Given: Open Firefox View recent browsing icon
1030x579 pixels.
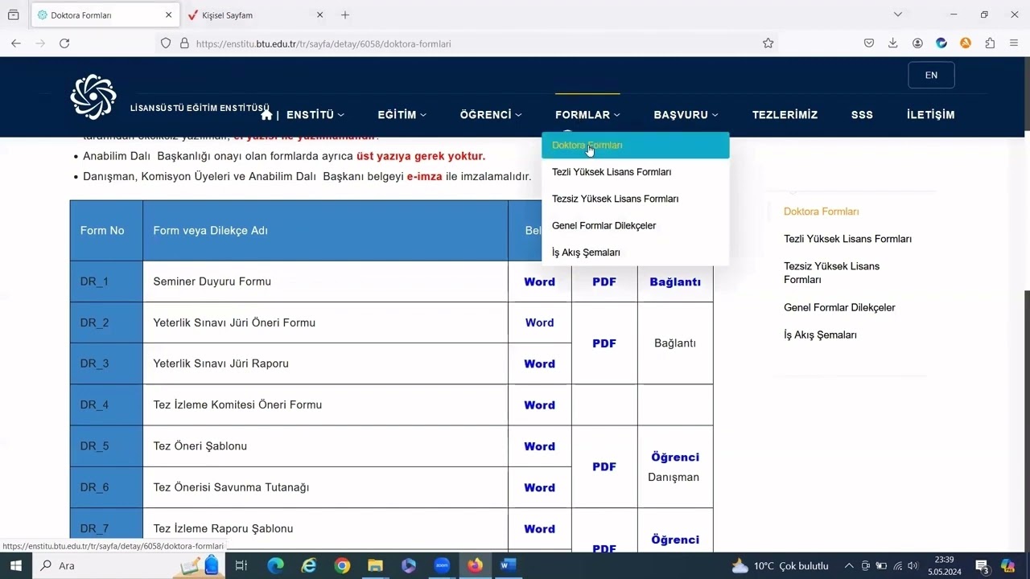Looking at the screenshot, I should 13,14.
